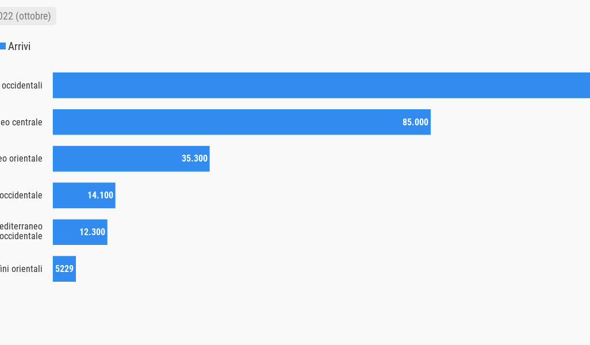Click the 12.300 value label

tap(92, 232)
